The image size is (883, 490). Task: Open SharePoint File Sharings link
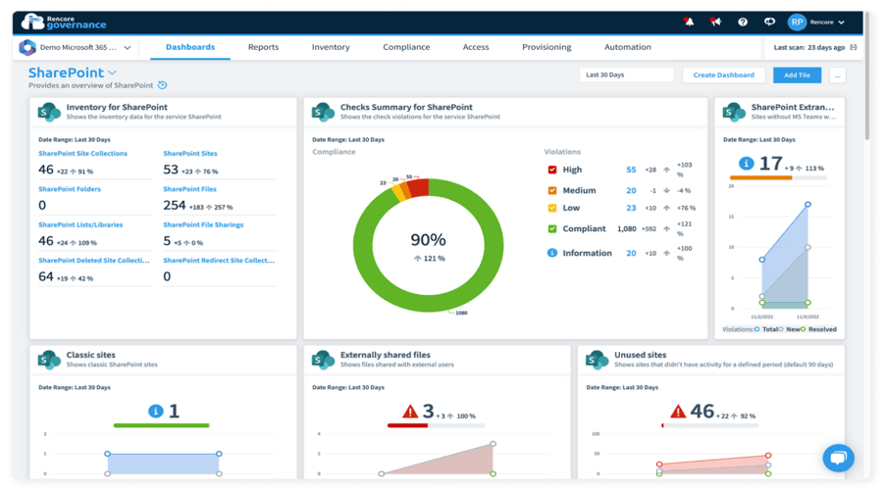point(203,224)
